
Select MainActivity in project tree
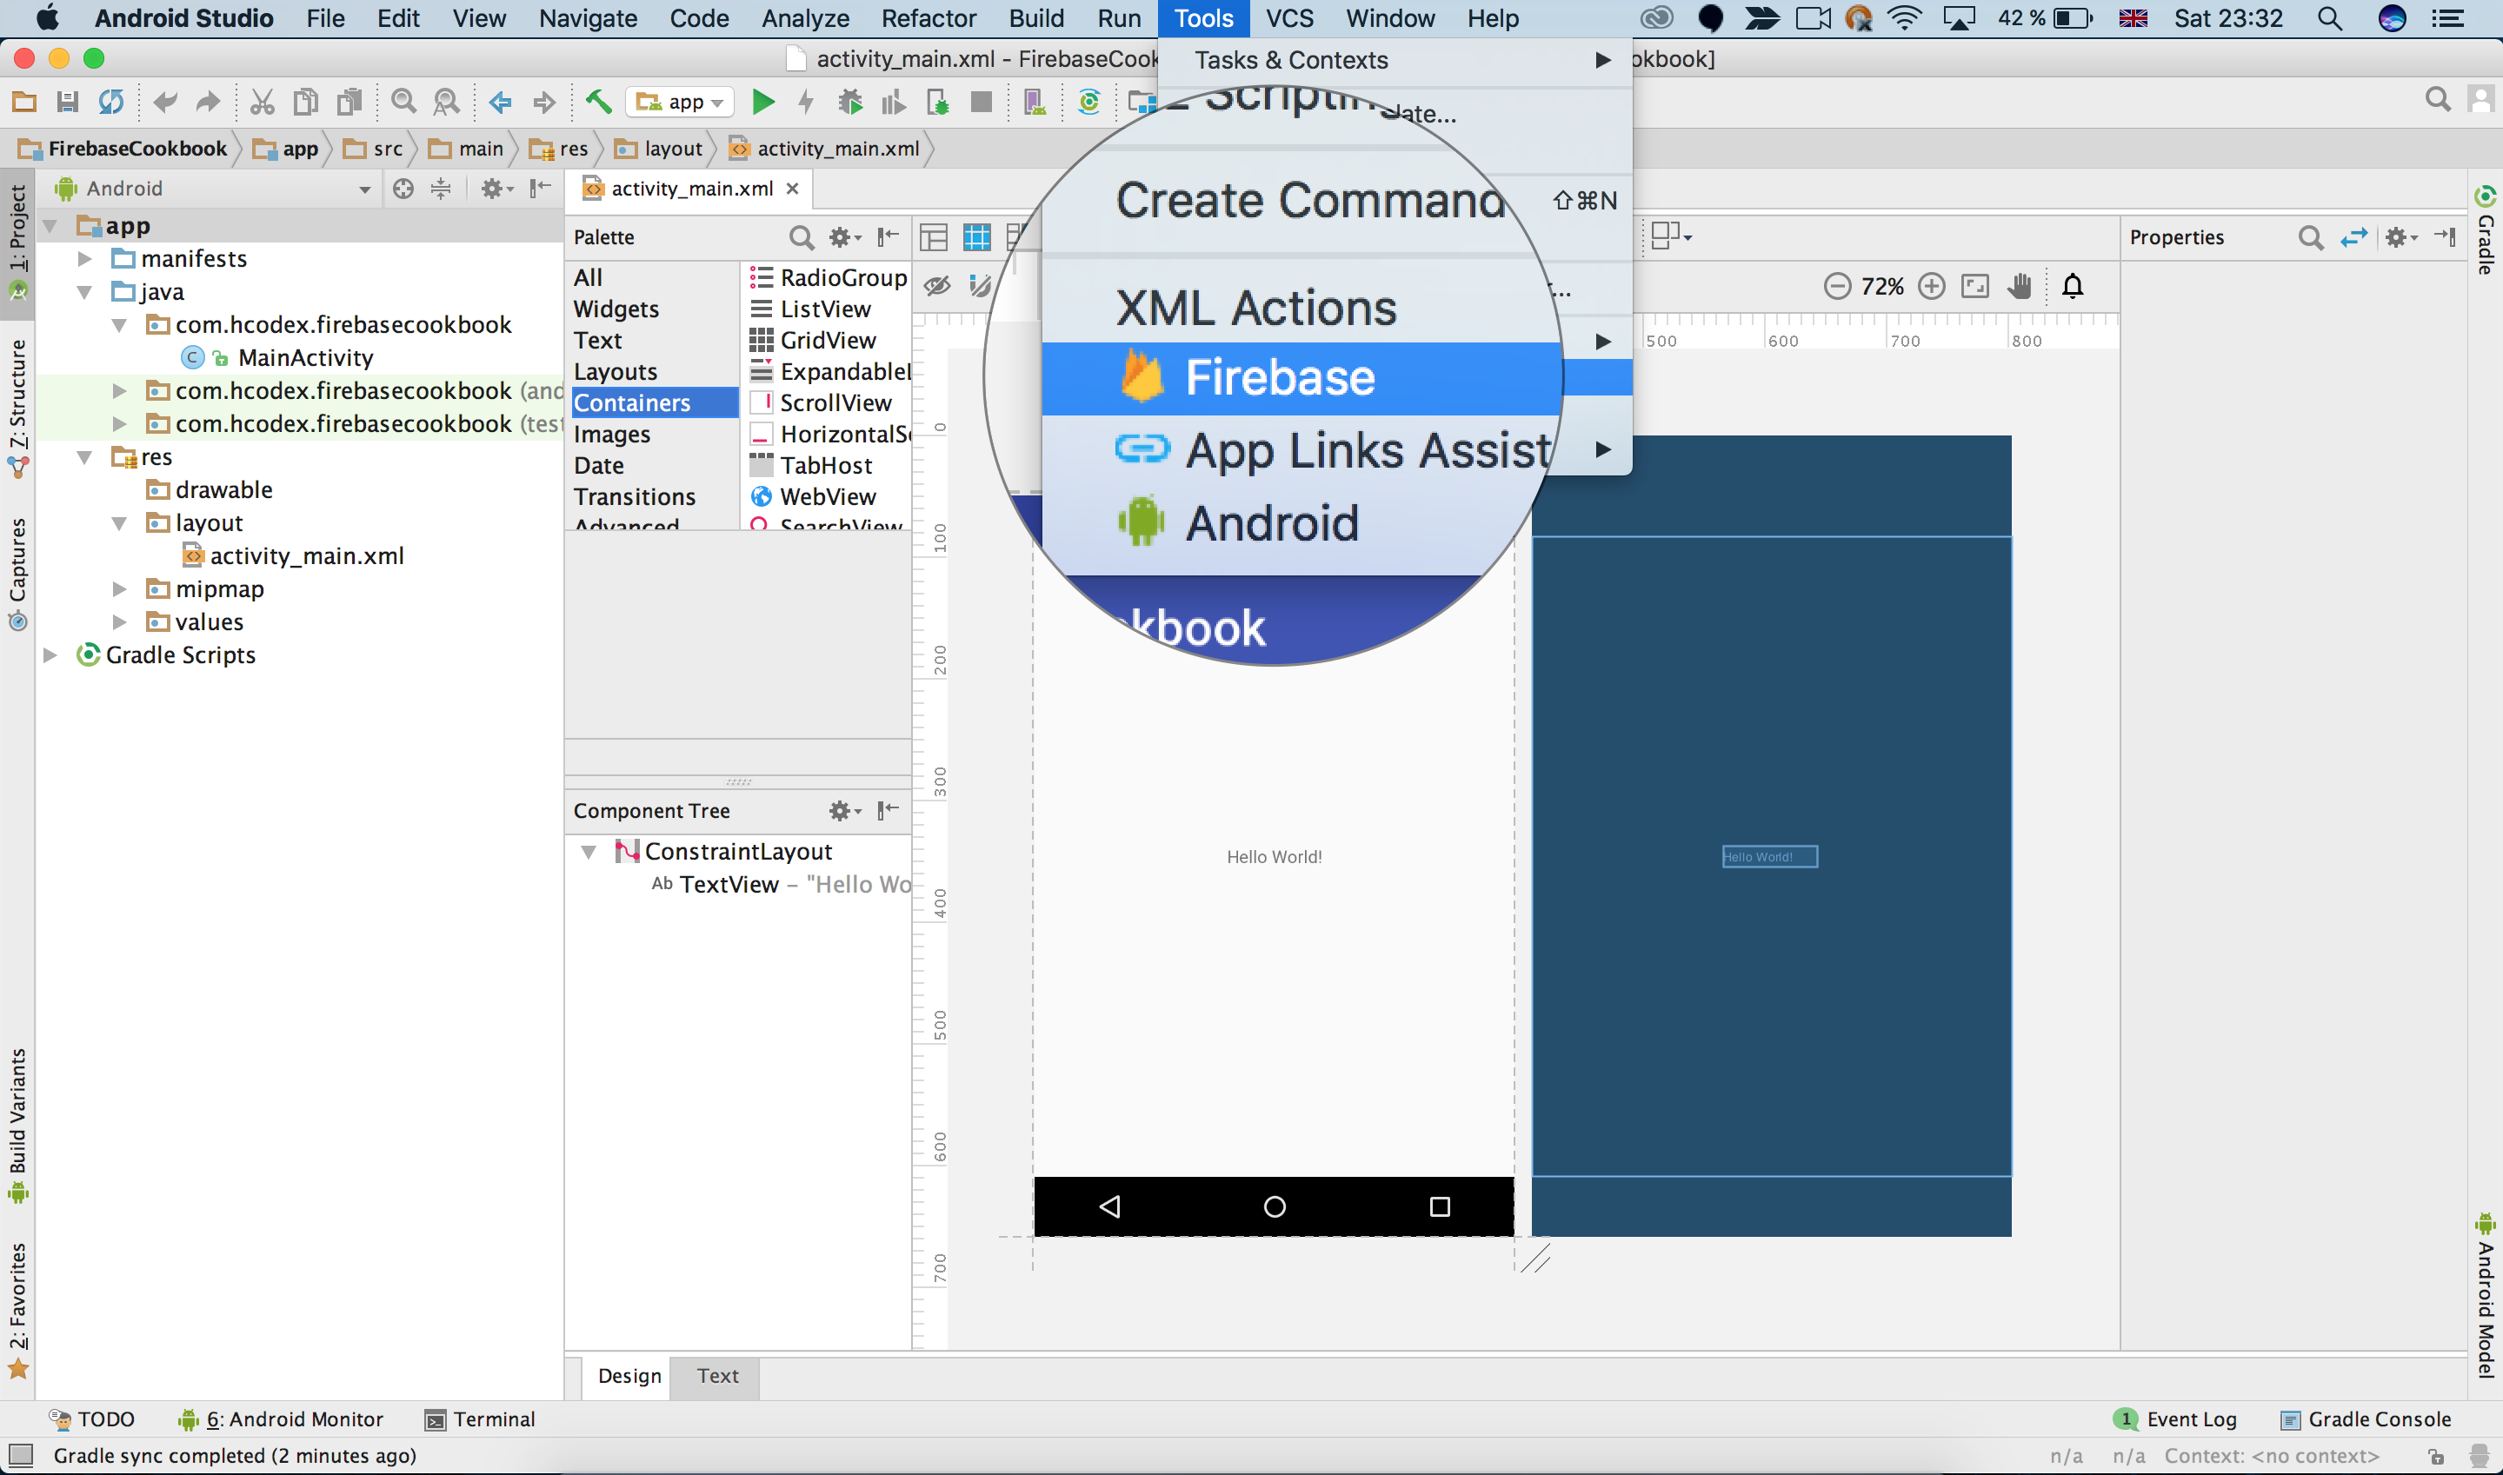305,358
